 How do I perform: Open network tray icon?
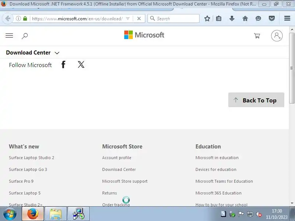point(250,214)
